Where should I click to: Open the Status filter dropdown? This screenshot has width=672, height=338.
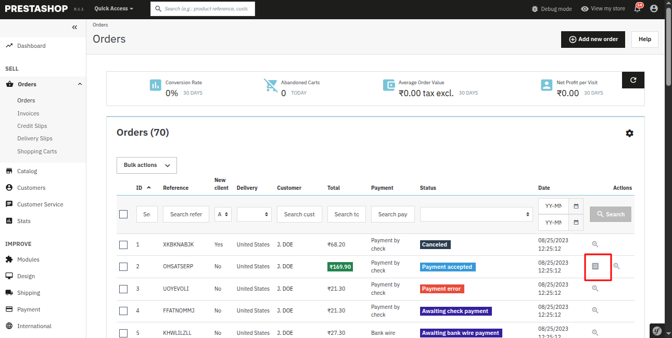coord(476,214)
